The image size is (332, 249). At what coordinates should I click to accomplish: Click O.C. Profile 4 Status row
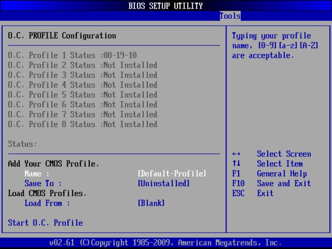click(83, 85)
